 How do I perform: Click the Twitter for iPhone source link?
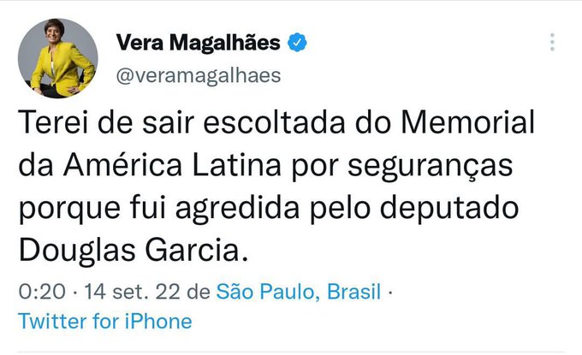click(x=105, y=321)
